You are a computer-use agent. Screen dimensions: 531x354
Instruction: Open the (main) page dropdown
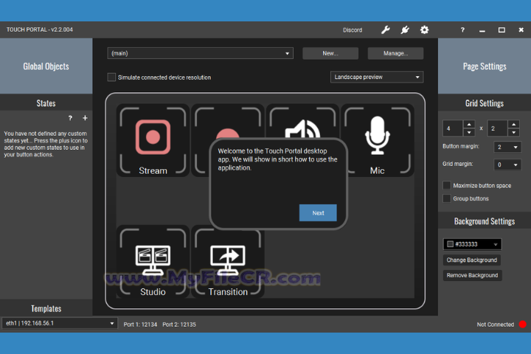point(200,53)
